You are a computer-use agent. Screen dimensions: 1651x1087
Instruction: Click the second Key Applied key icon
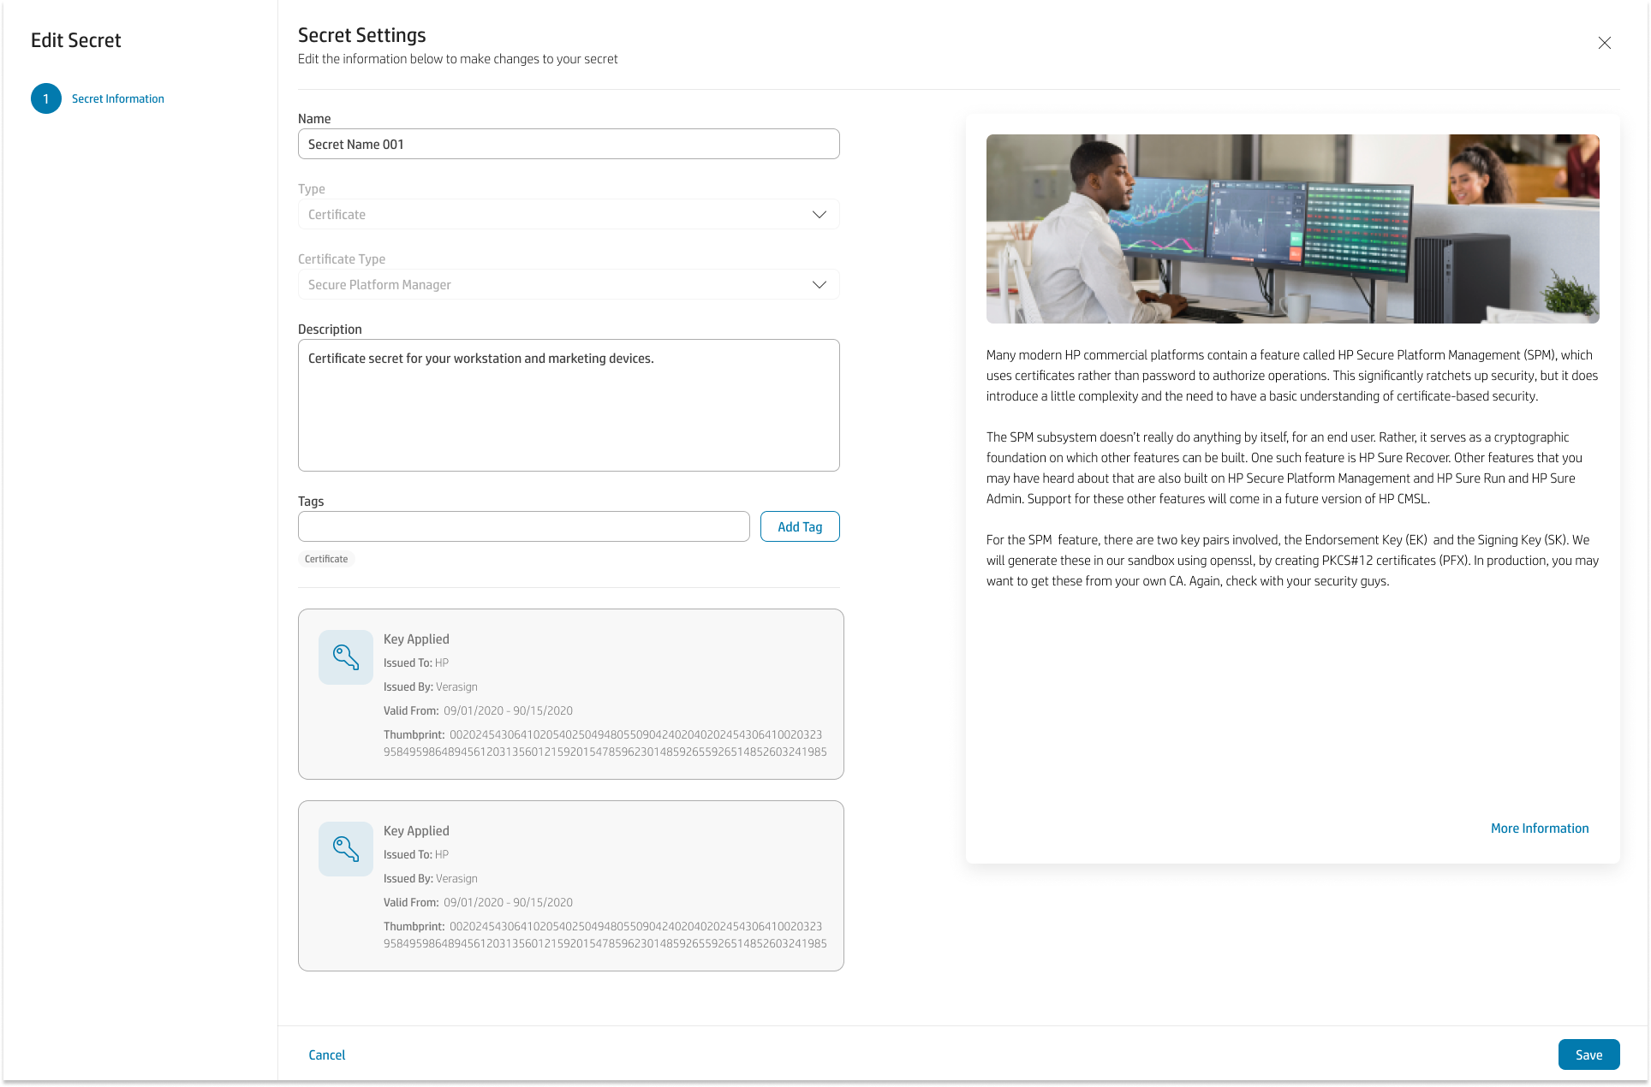pos(345,848)
